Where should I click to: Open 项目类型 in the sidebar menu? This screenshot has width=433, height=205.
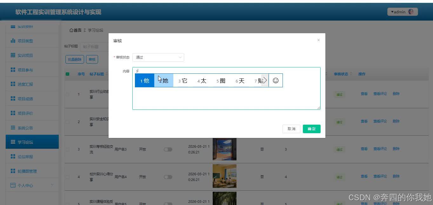coord(32,41)
